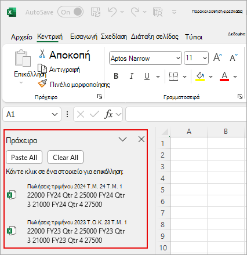Click the formula bar options dots
The width and height of the screenshot is (247, 255).
67,114
